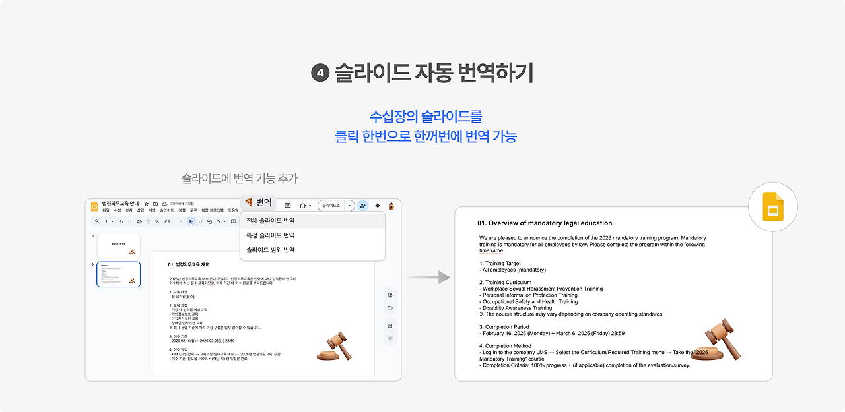Screen dimensions: 845x412
Task: Star the 법정의무교육 안내 presentation
Action: coord(147,204)
